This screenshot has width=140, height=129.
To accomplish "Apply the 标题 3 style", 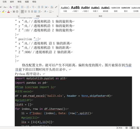I will tap(96, 9).
